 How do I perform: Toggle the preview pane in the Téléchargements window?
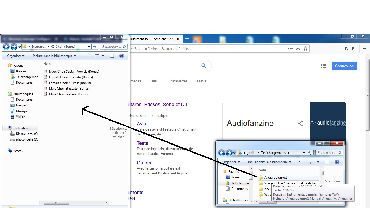click(327, 162)
